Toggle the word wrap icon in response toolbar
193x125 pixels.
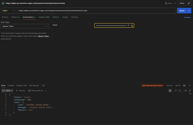[x=170, y=91]
